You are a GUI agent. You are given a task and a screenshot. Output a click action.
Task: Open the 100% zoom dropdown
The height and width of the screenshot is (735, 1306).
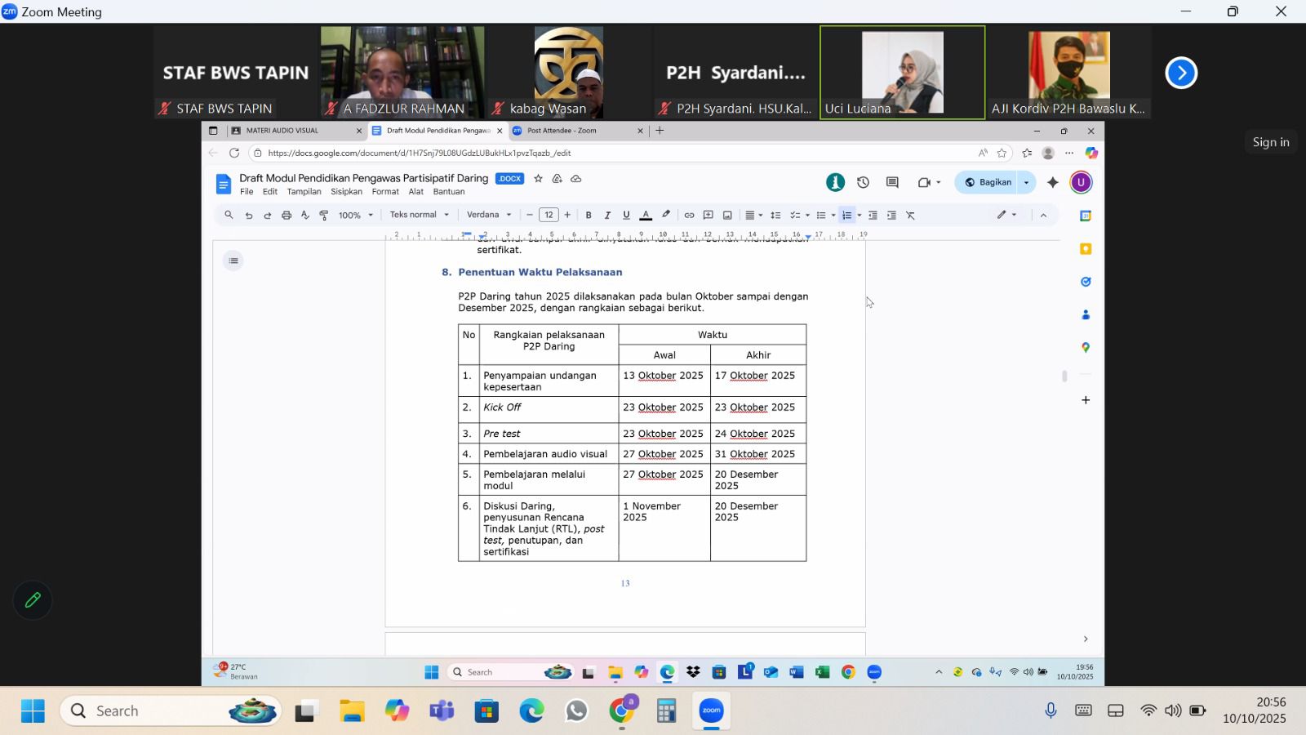pyautogui.click(x=356, y=216)
